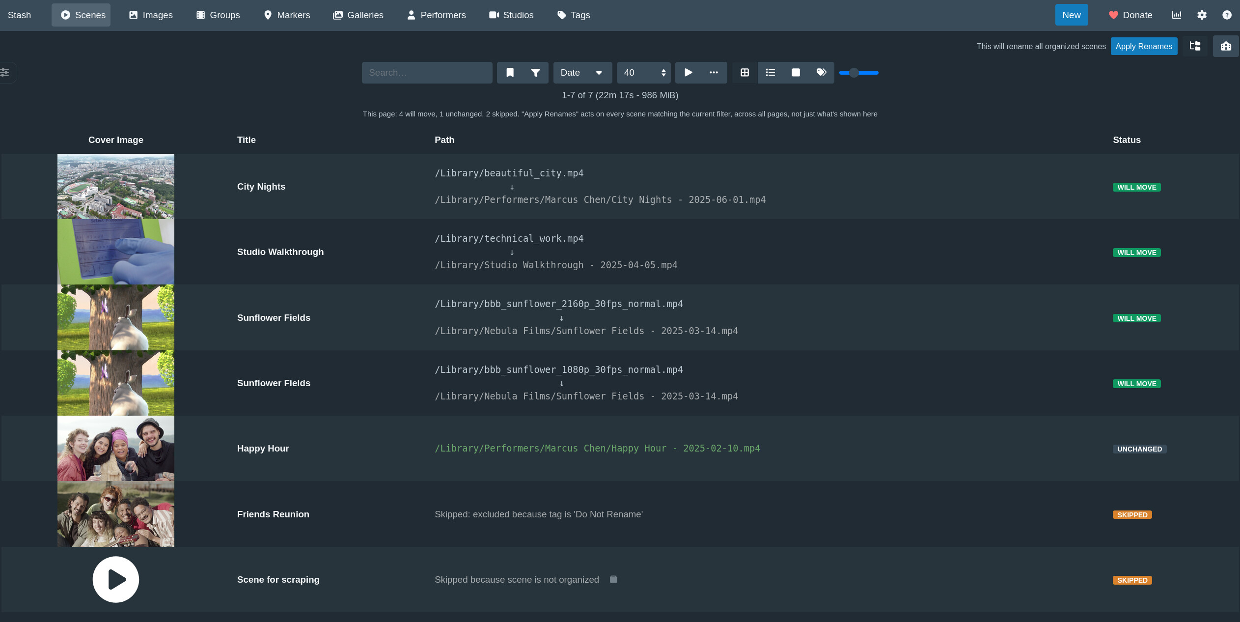Screen dimensions: 1240x622
Task: Click the folder tree icon beside Apply Renames
Action: [x=1195, y=46]
